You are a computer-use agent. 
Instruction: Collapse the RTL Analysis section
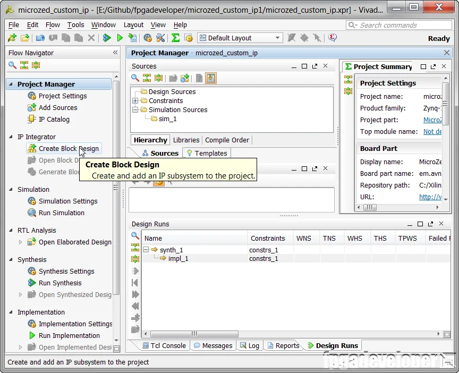click(x=11, y=231)
